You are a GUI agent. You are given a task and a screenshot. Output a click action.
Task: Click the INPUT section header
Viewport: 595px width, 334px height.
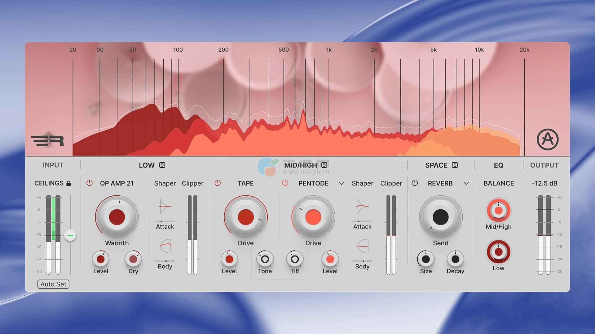coord(53,165)
